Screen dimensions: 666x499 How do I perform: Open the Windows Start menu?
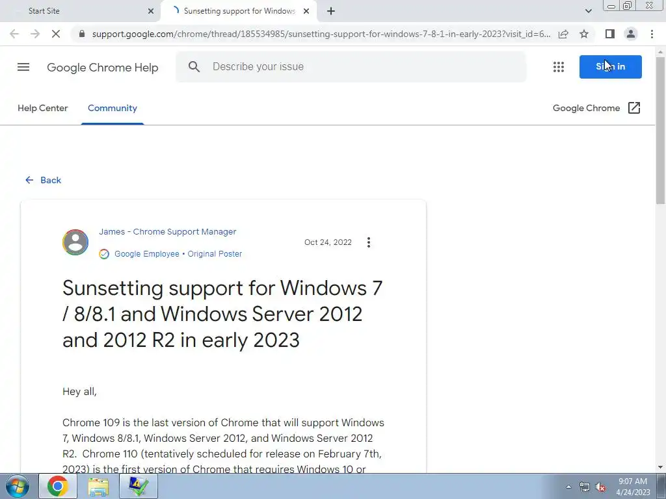coord(17,486)
